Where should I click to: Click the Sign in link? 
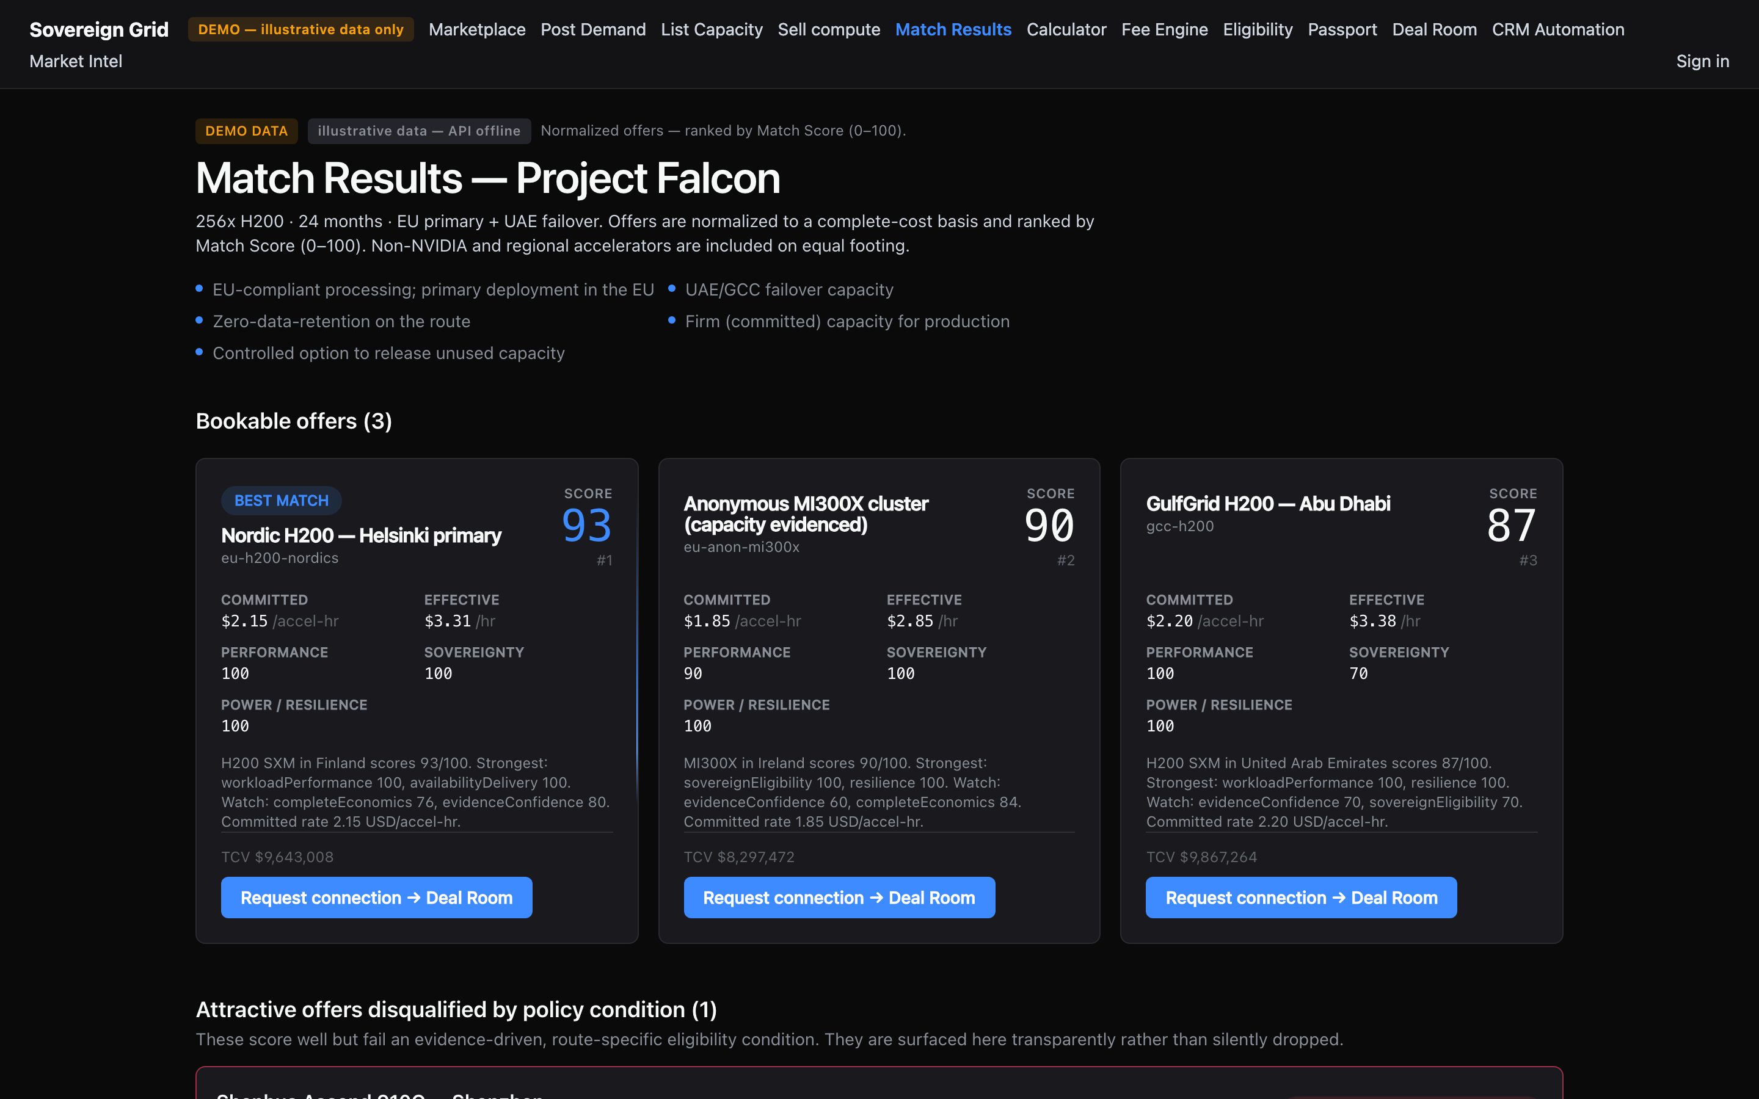(1702, 62)
